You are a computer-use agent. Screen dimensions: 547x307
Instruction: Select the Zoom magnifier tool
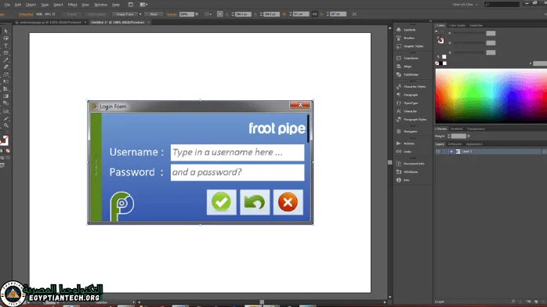6,125
